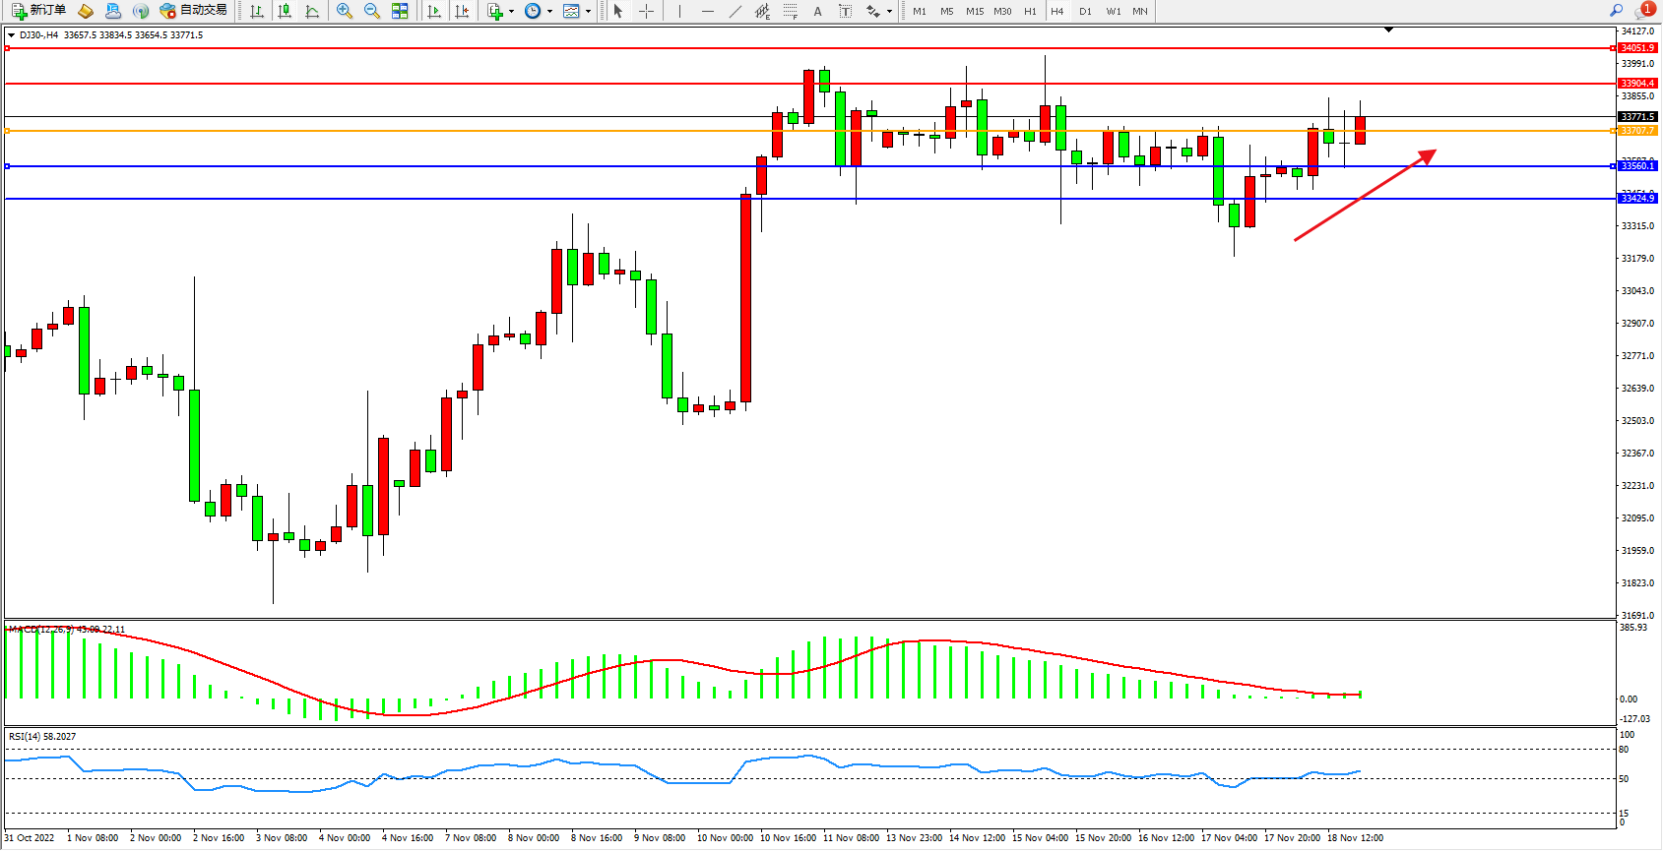Switch chart to line chart mode
The image size is (1663, 851).
tap(312, 11)
